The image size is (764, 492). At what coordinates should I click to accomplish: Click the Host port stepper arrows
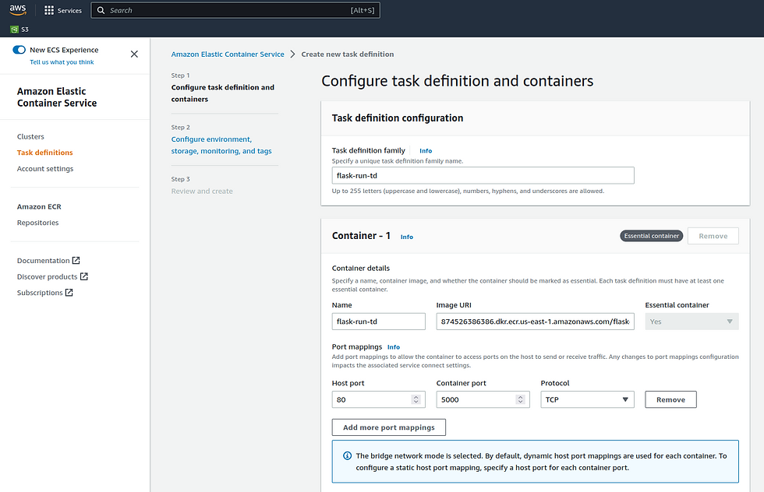pos(416,399)
